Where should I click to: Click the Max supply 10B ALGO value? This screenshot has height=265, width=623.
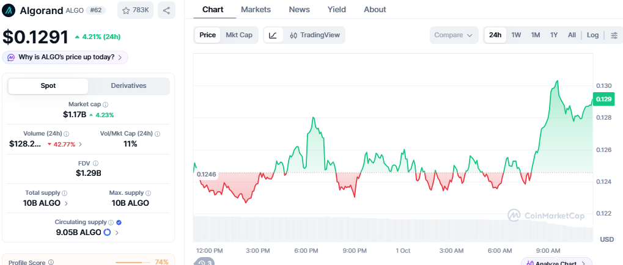[130, 203]
